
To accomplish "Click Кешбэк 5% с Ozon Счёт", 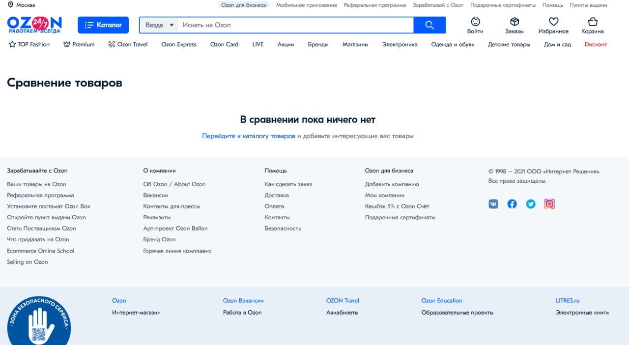I will [x=397, y=206].
